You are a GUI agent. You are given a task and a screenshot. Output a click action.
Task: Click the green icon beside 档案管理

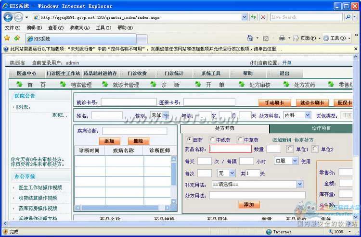pos(63,84)
